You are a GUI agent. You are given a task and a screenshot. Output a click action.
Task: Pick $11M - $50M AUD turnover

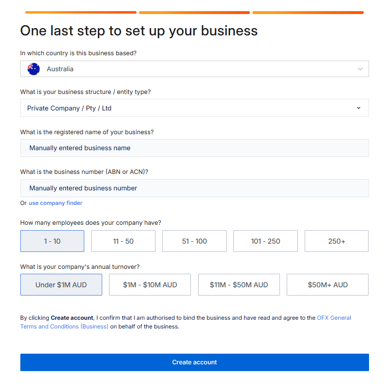(x=239, y=285)
